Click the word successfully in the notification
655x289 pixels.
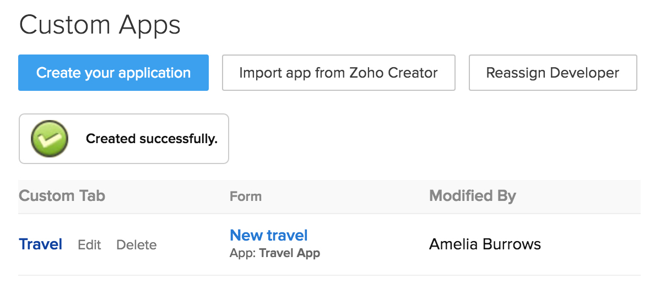point(178,139)
